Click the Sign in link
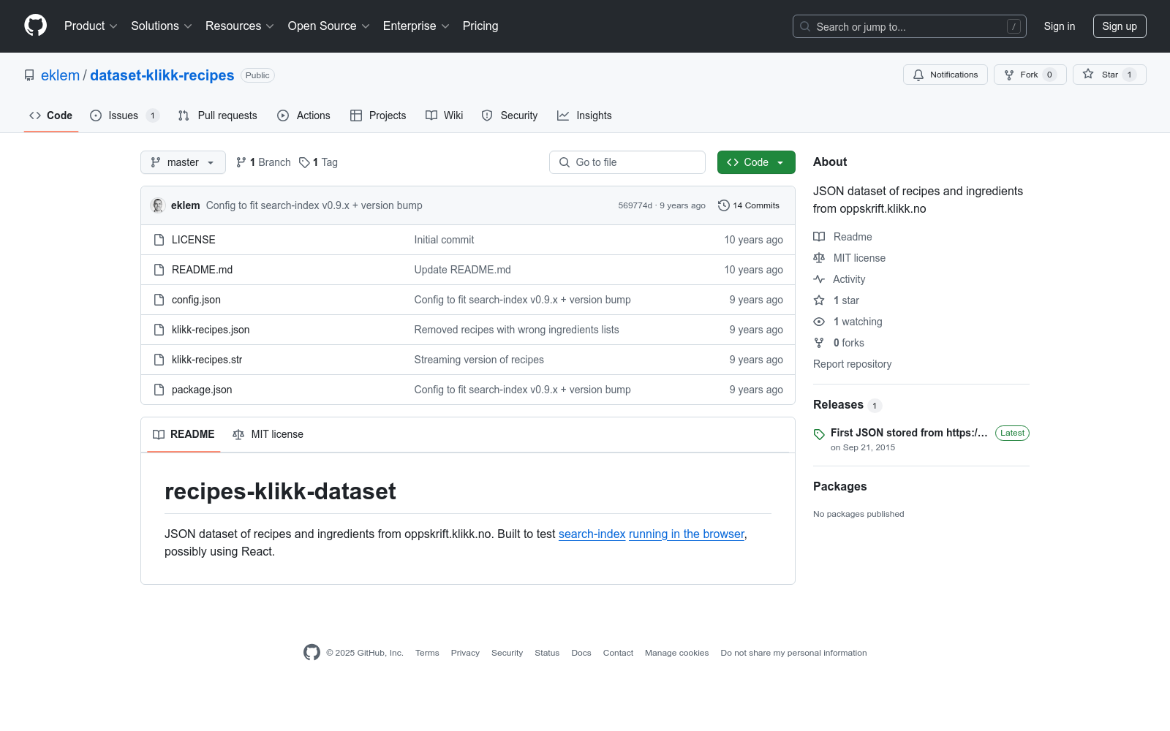 1060,26
